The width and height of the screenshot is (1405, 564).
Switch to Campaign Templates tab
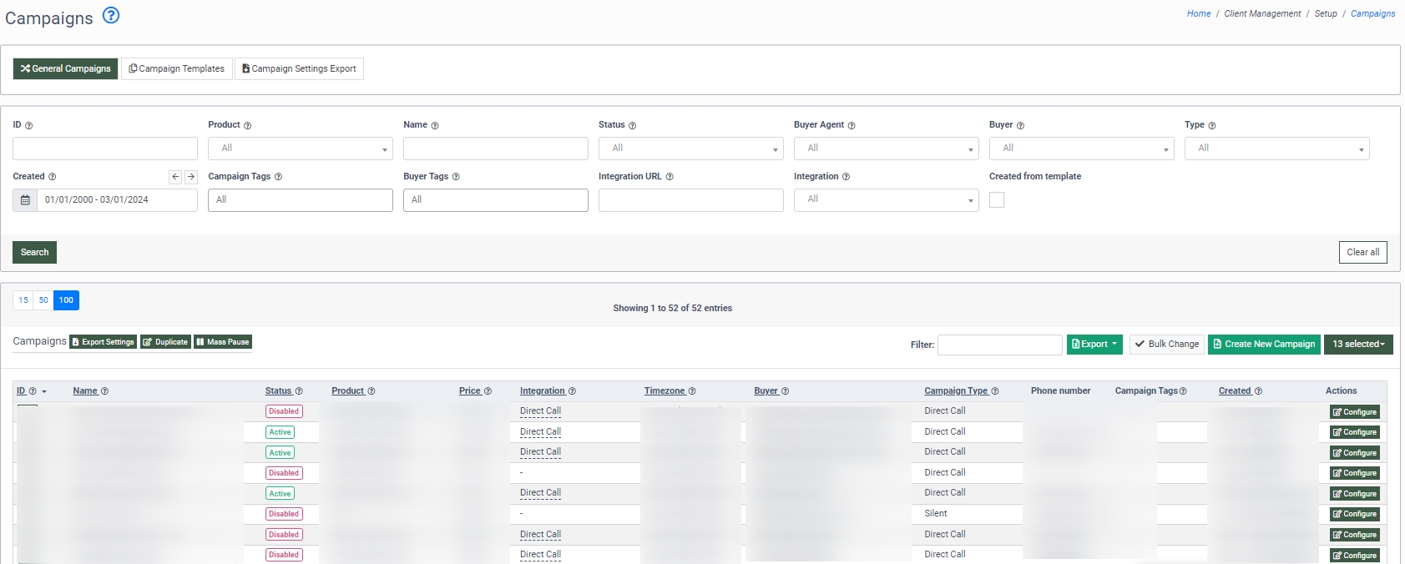coord(177,69)
